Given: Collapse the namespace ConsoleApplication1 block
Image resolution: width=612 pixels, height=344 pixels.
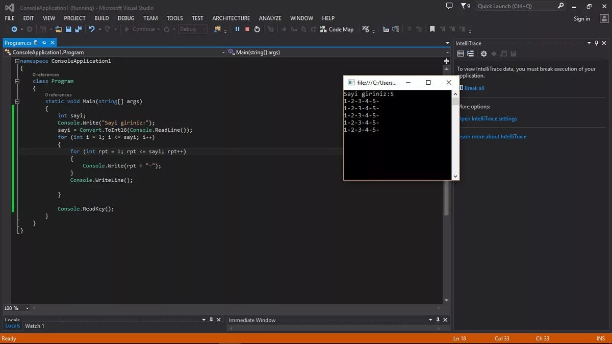Looking at the screenshot, I should click(x=17, y=61).
